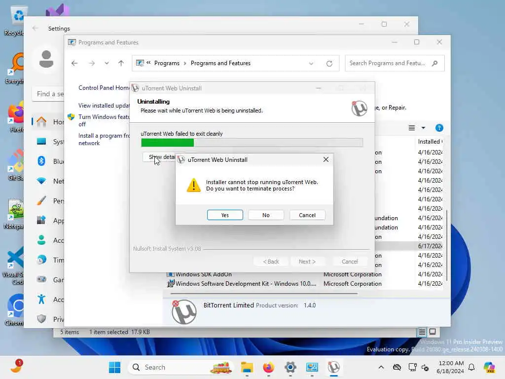Click the Show details button in uninstaller

coord(159,157)
